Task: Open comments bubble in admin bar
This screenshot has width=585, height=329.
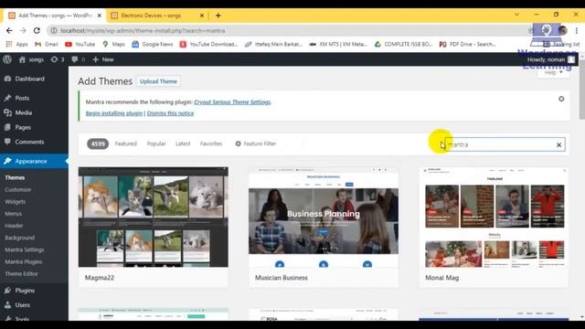Action: pos(78,59)
